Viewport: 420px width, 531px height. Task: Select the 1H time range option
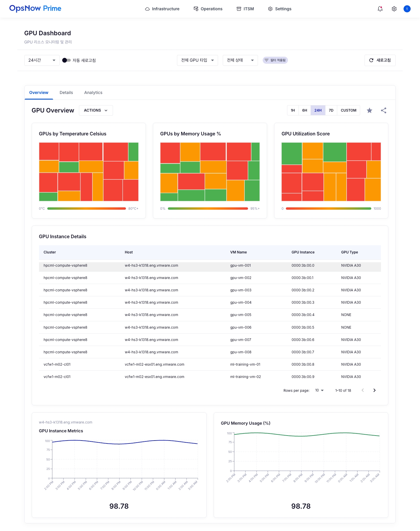pyautogui.click(x=293, y=110)
